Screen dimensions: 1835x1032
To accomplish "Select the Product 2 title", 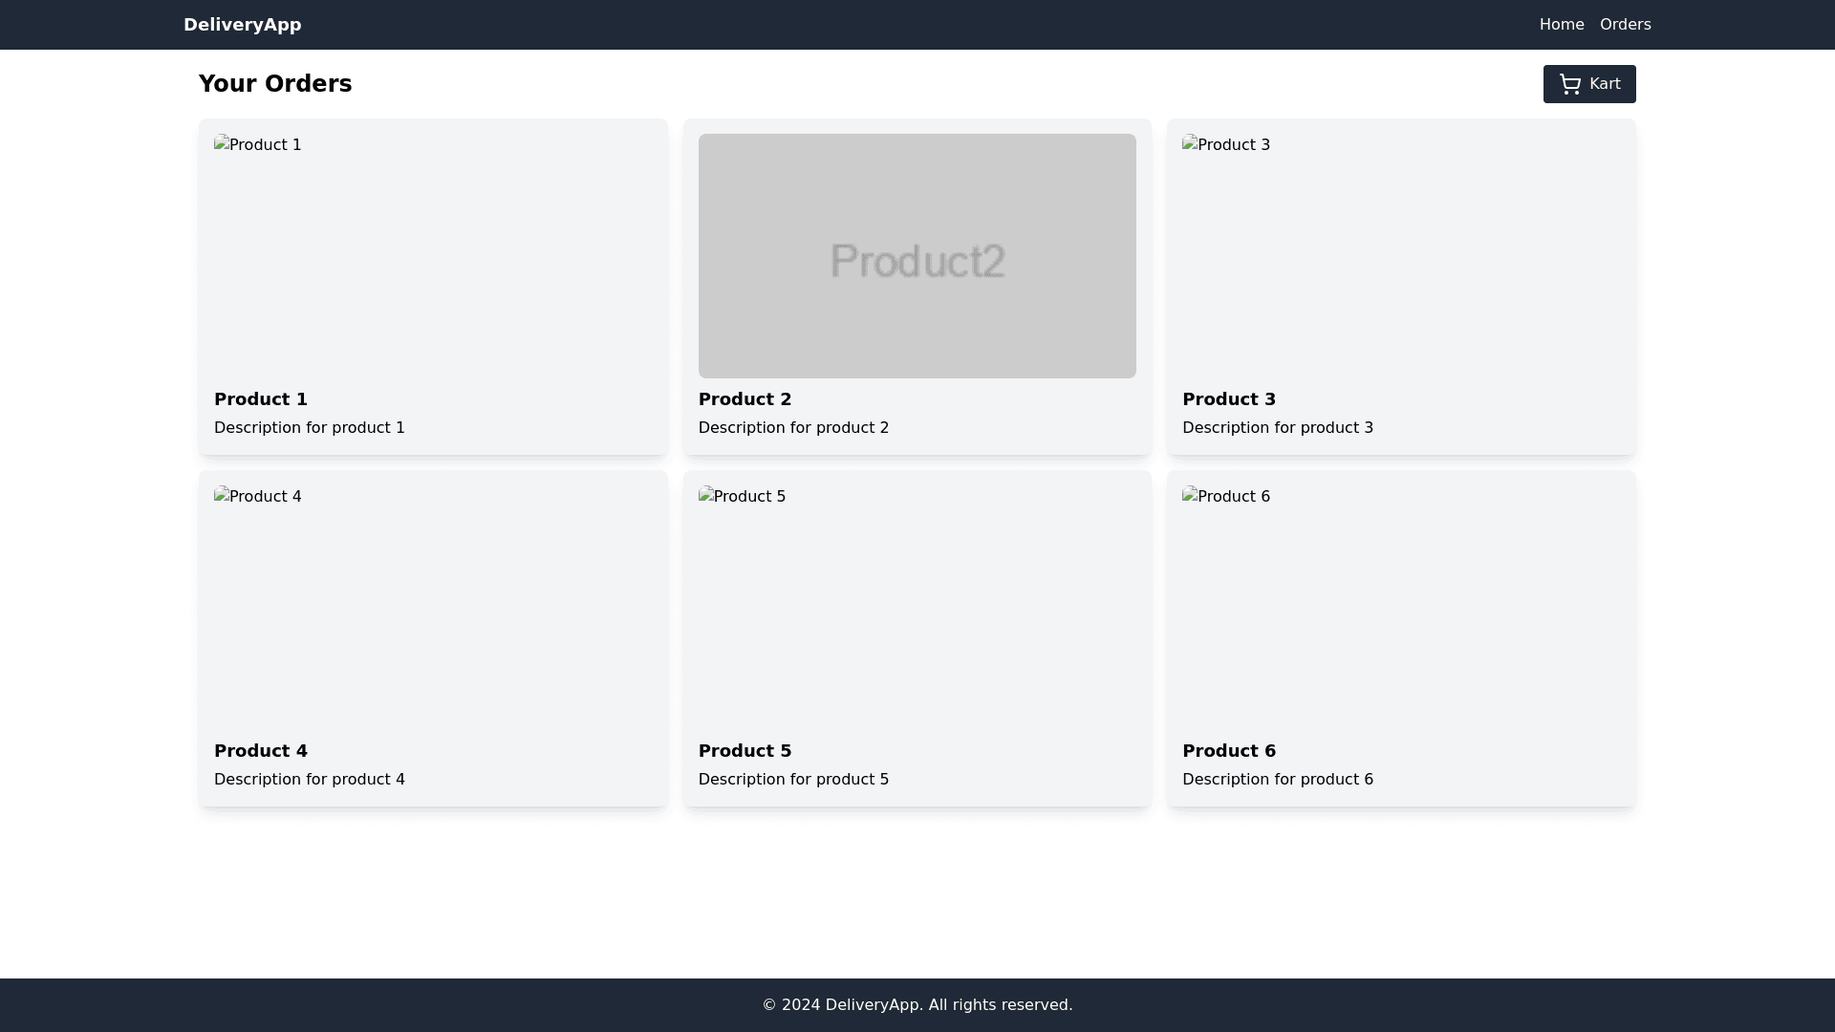I will click(745, 399).
